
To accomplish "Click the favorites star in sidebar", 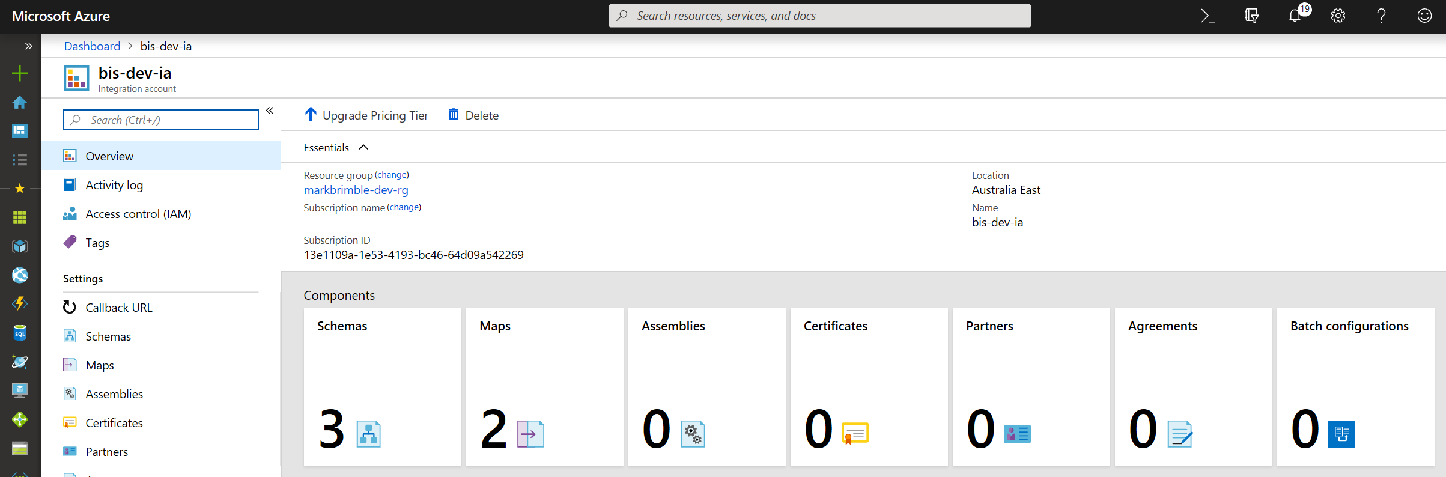I will tap(20, 189).
